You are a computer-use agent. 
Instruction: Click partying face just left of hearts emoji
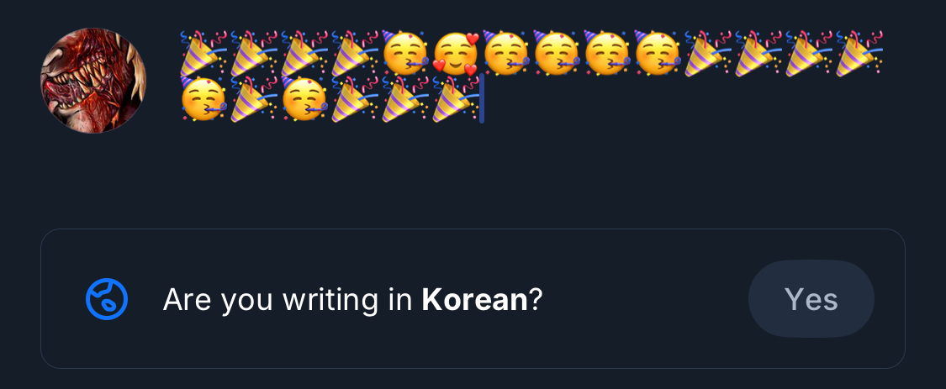tap(405, 52)
